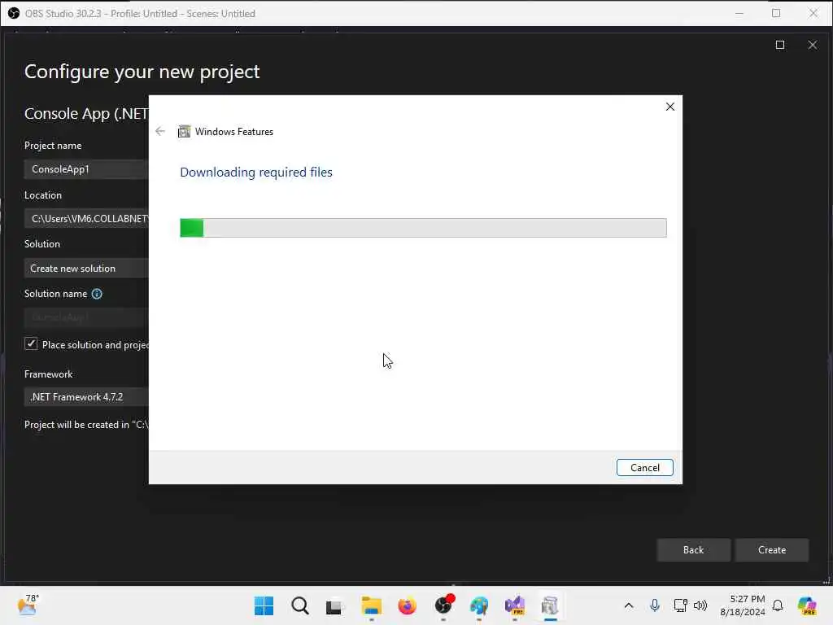Screen dimensions: 833x625
Task: Edit the Project name field ConsoleApp1
Action: pos(86,169)
